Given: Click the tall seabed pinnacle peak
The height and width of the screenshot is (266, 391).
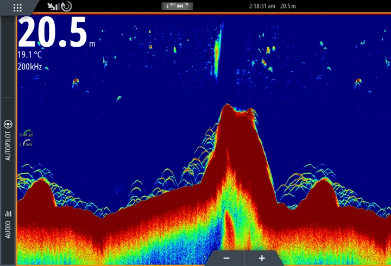Looking at the screenshot, I should click(229, 107).
